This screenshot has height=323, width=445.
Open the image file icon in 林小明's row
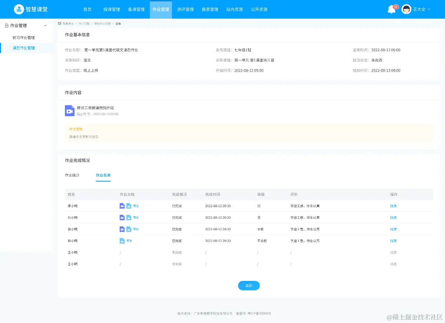tap(122, 241)
